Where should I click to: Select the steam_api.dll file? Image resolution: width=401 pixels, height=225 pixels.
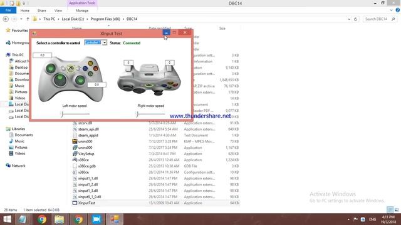pos(88,129)
